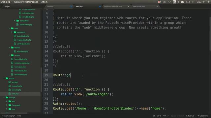The height and width of the screenshot is (118, 211).
Task: Change UTF-8 encoding in status bar
Action: [x=159, y=116]
